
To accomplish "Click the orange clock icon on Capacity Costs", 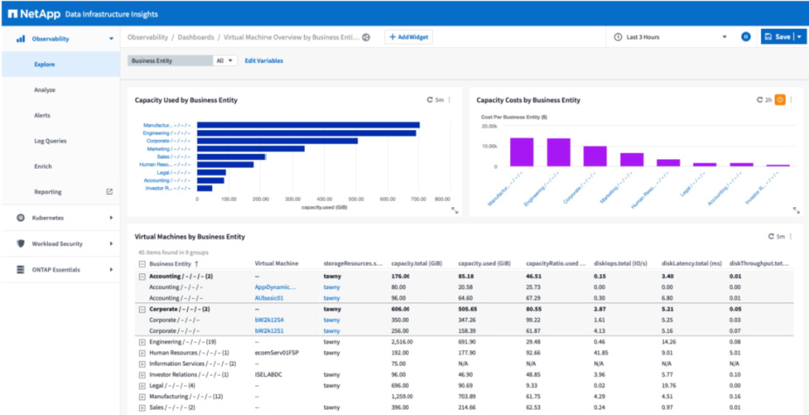I will point(780,100).
